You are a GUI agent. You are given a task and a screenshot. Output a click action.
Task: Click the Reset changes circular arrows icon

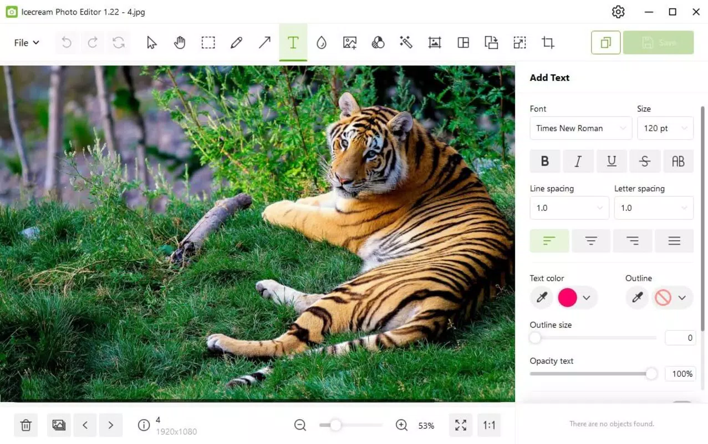(119, 43)
